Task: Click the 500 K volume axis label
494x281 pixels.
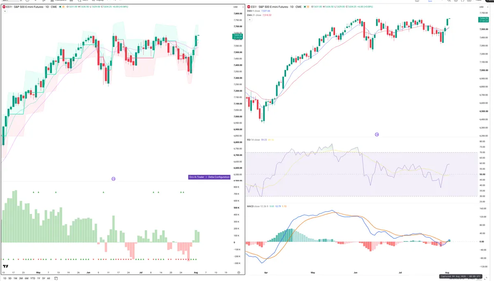Action: [236, 208]
